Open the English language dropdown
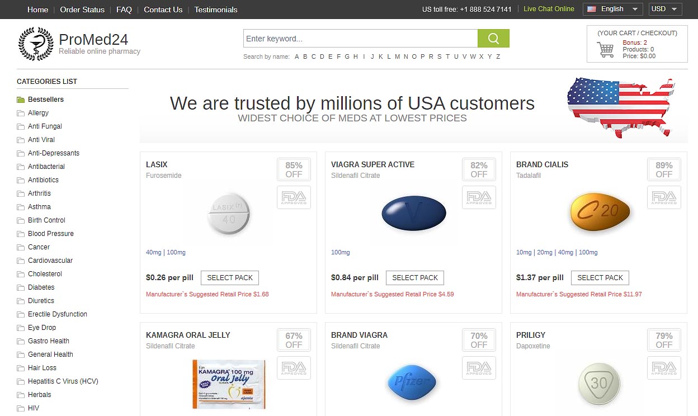This screenshot has width=698, height=416. point(613,9)
